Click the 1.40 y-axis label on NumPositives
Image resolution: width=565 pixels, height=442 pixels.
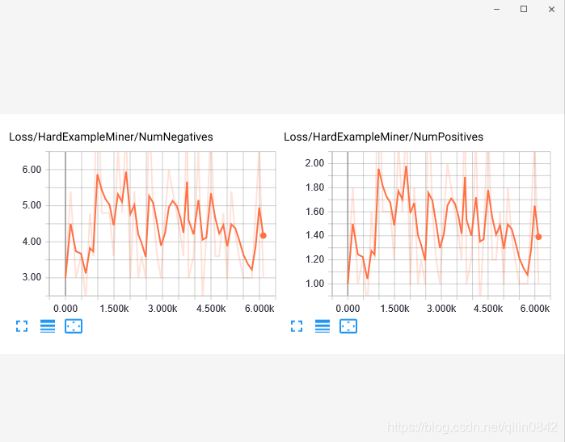[314, 235]
